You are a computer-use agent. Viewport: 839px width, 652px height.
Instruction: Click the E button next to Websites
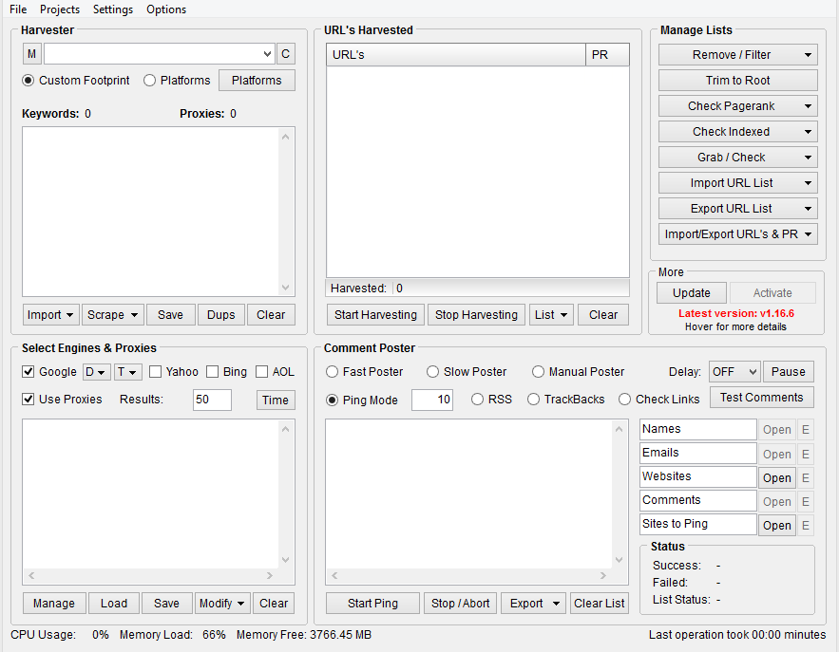[805, 477]
